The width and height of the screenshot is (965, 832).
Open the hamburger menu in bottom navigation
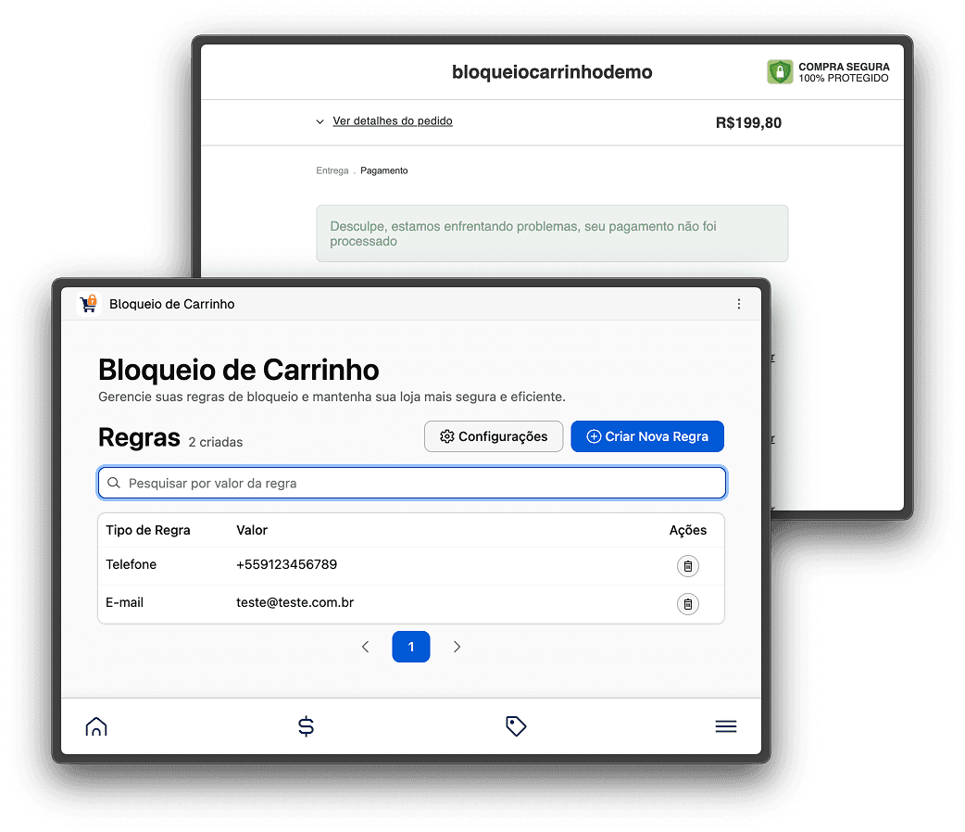[726, 726]
